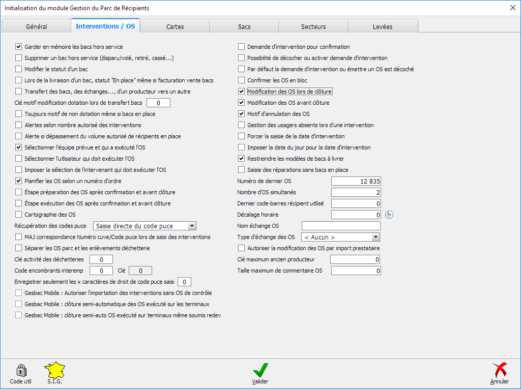Disable Motif d'annulation des OS
The width and height of the screenshot is (521, 389).
[x=242, y=114]
